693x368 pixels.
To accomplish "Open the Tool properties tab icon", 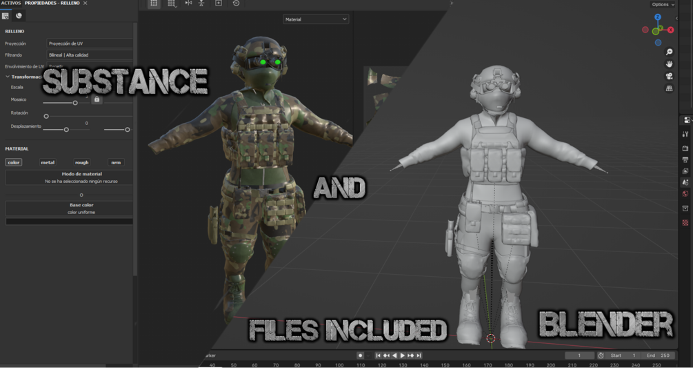I will point(685,134).
